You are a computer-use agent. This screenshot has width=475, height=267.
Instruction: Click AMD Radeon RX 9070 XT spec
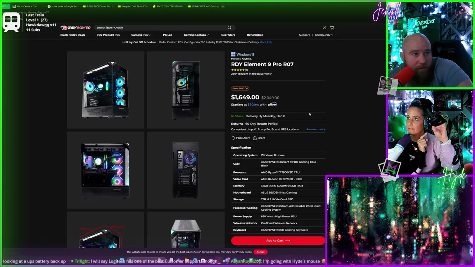click(x=282, y=179)
